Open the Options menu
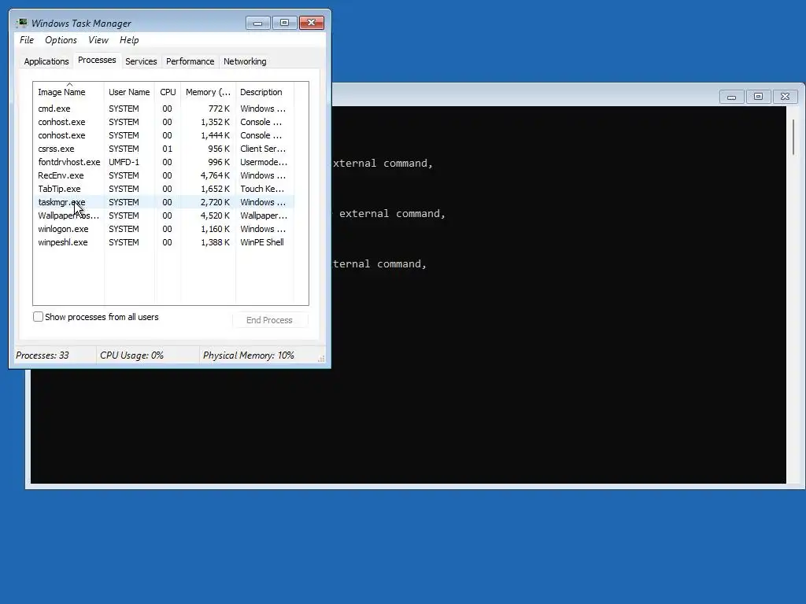 tap(61, 40)
